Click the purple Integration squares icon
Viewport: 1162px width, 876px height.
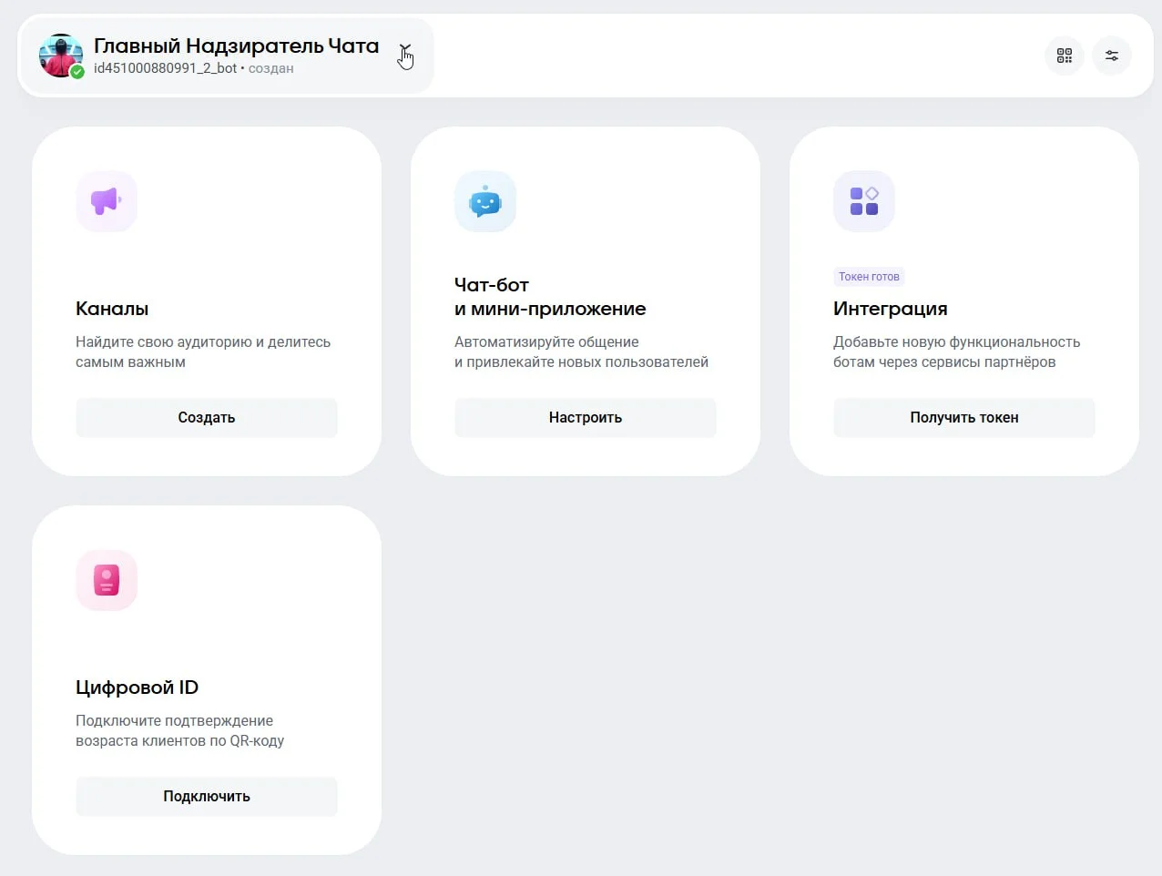coord(864,201)
